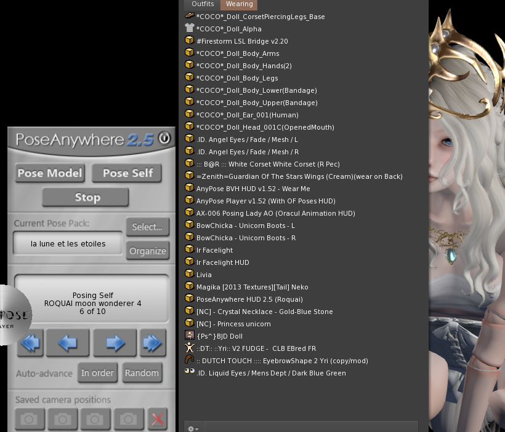Screen dimensions: 505x432
Task: Enable Random auto-advance
Action: 142,373
